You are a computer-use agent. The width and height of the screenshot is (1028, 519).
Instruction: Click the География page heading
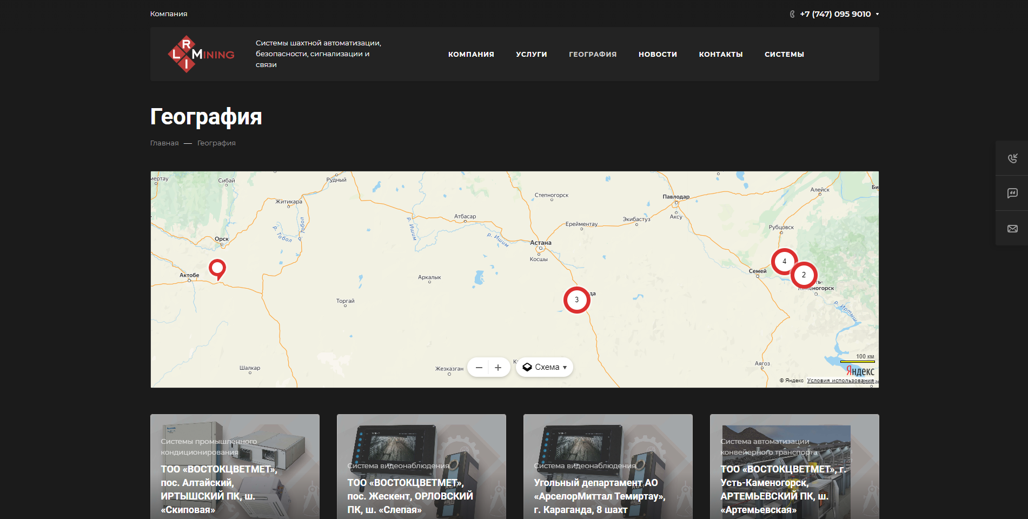coord(206,116)
